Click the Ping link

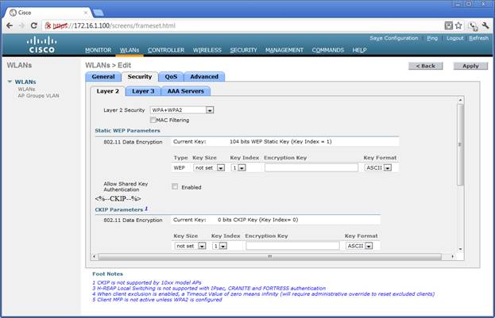(x=432, y=38)
